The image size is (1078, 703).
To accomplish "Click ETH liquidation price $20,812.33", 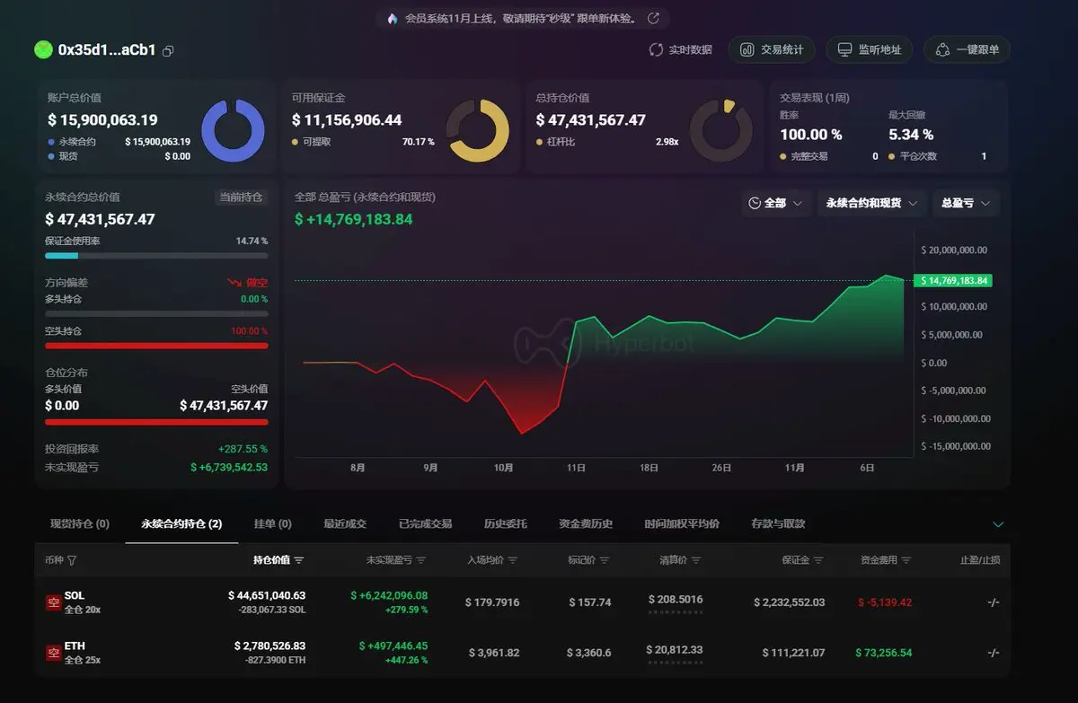I will [x=674, y=649].
